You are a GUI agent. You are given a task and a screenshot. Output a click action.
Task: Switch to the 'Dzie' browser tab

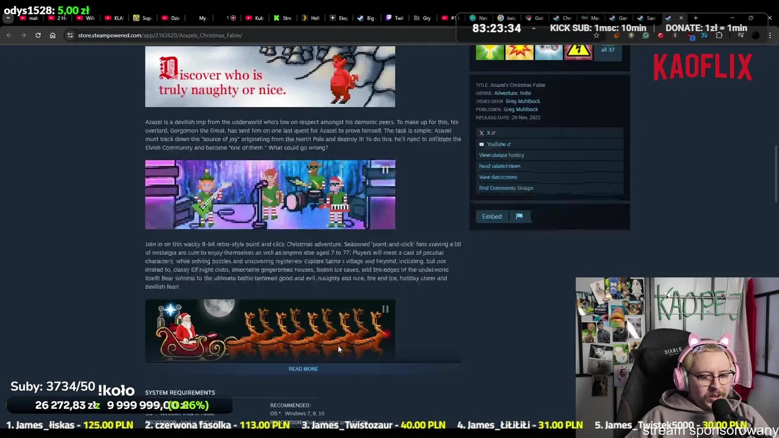tap(171, 18)
